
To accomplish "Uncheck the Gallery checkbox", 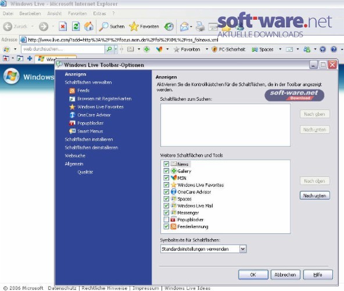I will point(166,171).
